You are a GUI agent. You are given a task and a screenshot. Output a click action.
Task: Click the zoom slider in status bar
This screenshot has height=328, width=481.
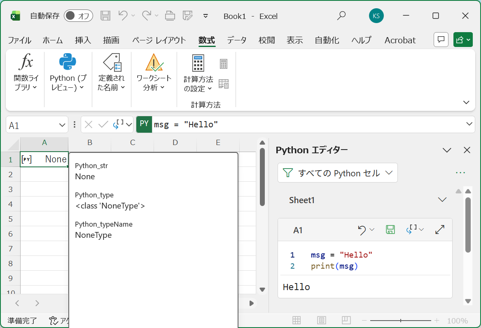click(x=401, y=321)
